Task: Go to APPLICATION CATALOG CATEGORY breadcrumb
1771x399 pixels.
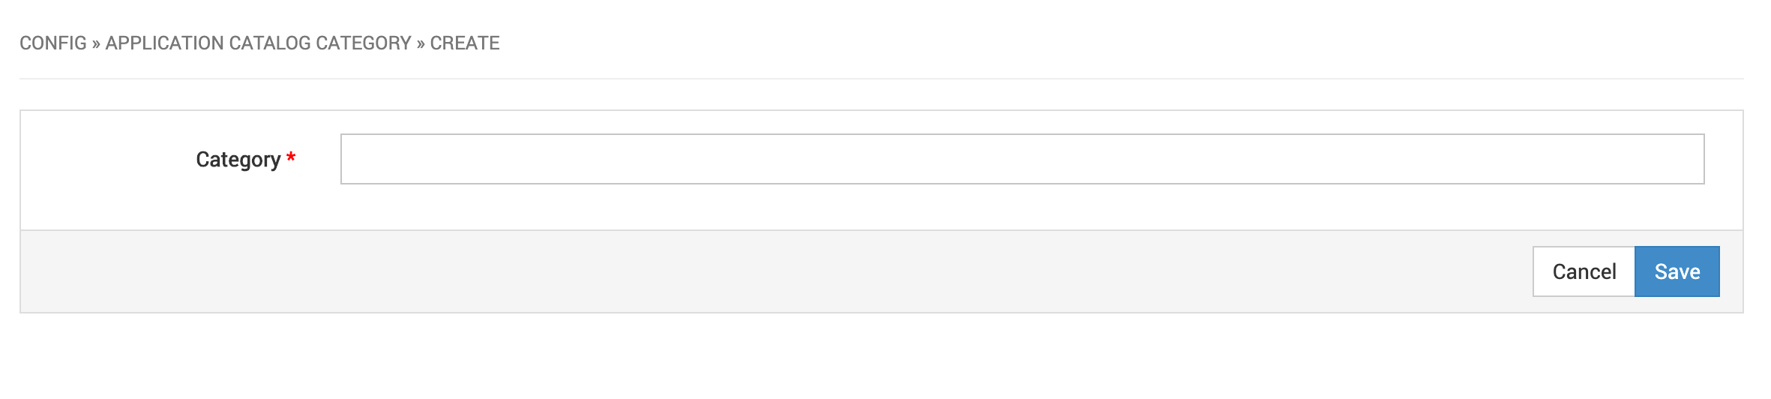Action: [259, 43]
